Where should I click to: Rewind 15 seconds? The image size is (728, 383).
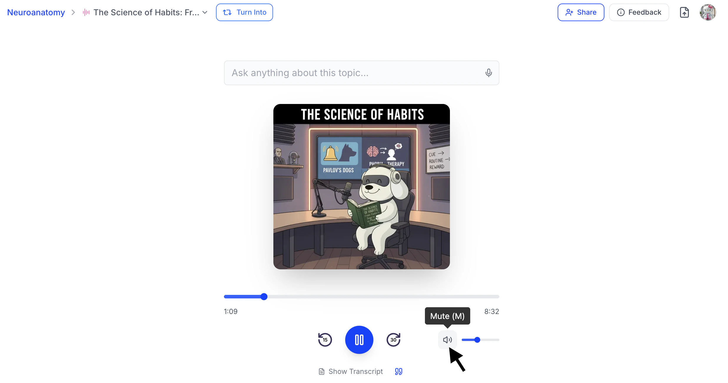[325, 340]
